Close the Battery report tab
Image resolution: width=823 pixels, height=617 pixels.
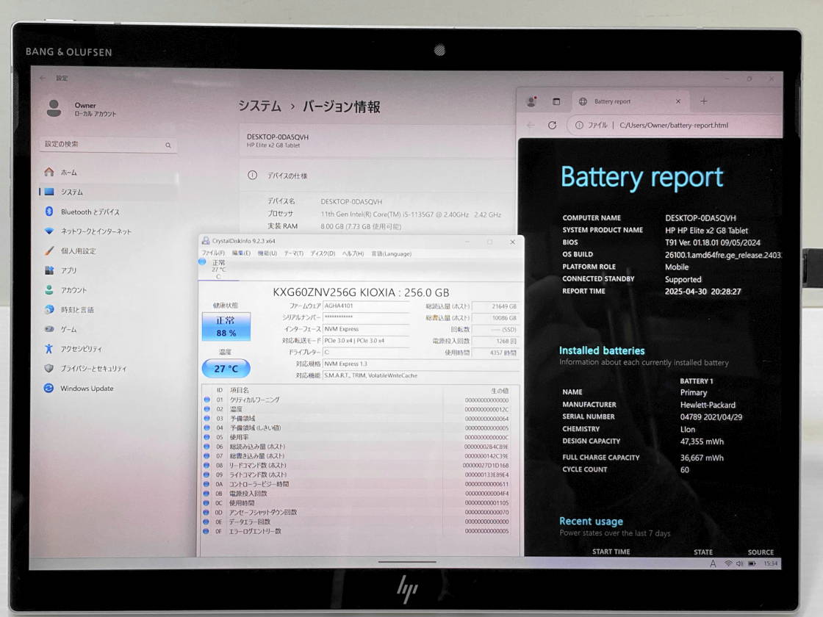point(678,101)
